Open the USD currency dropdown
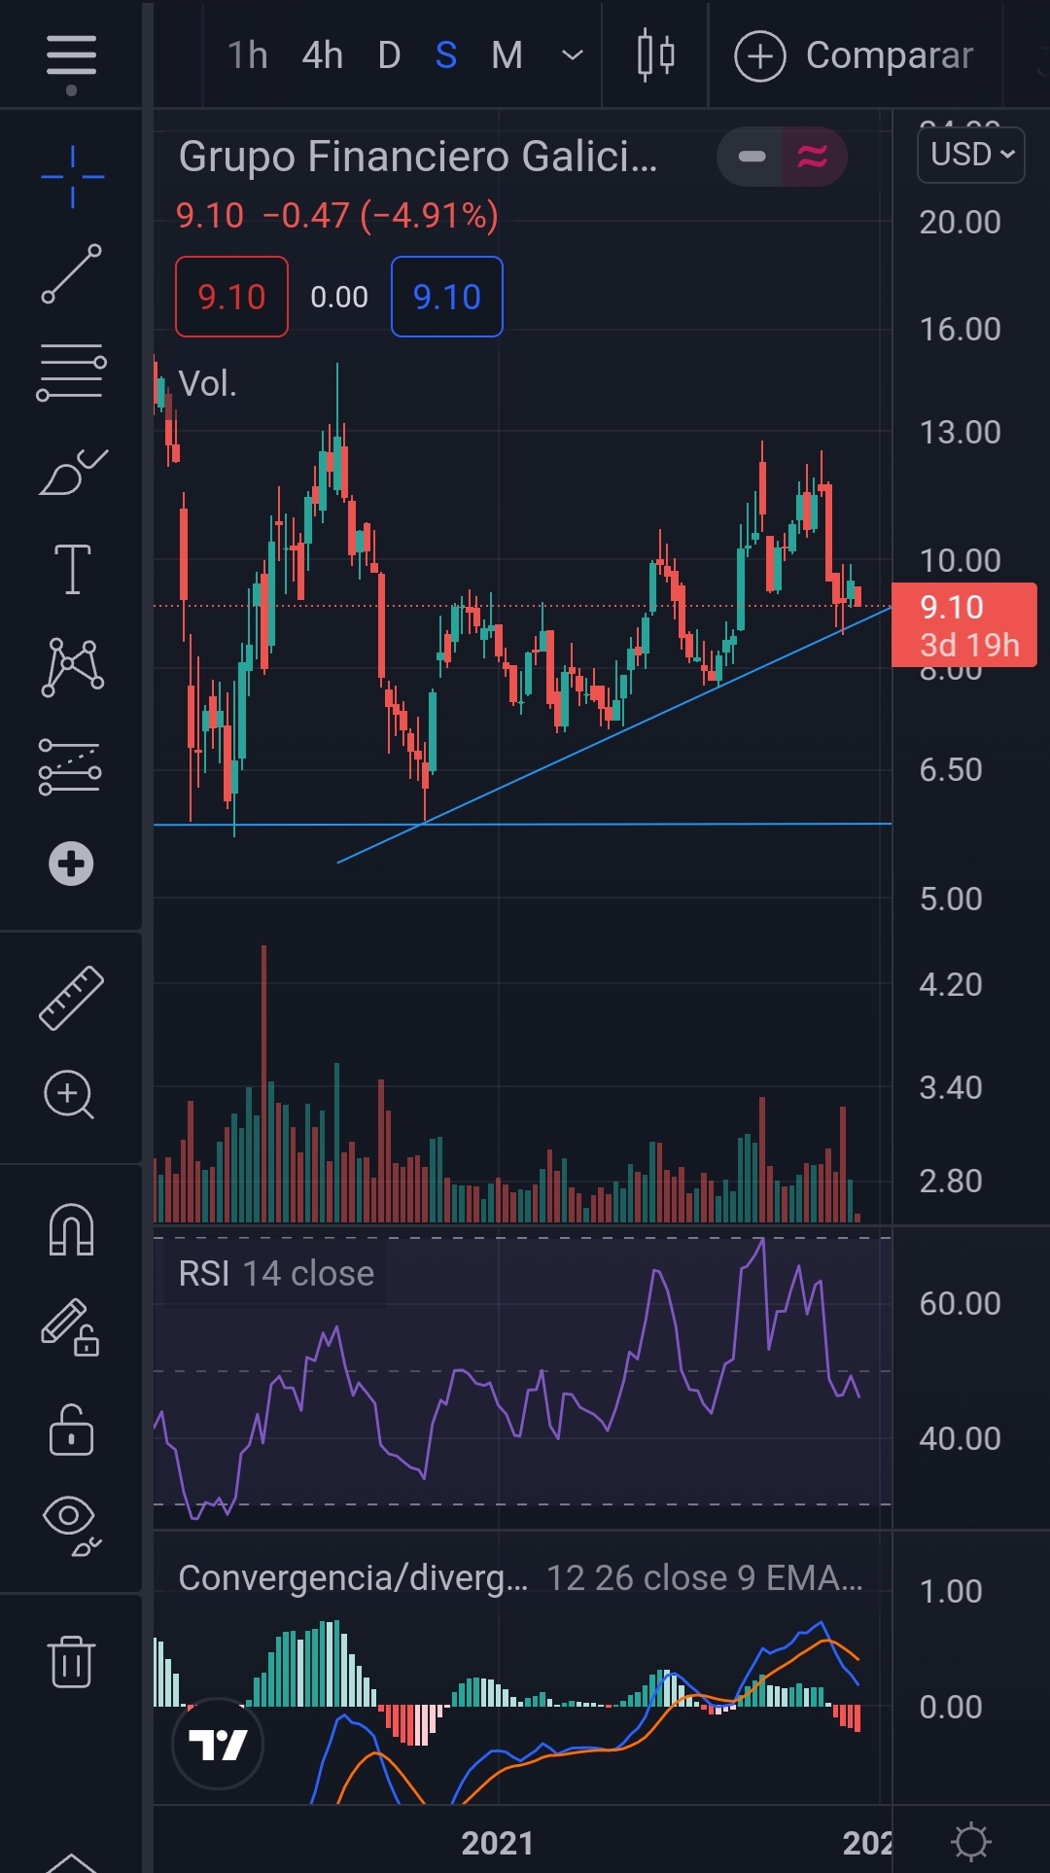This screenshot has width=1050, height=1873. click(971, 155)
